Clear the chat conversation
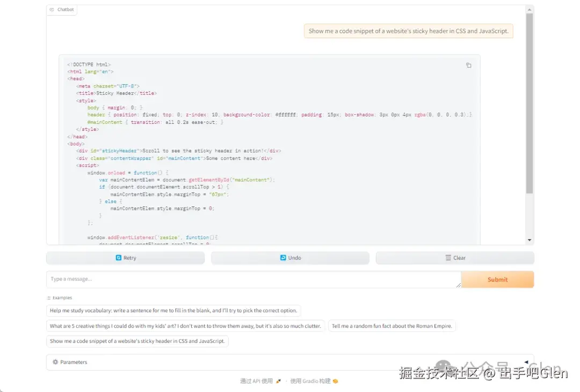Viewport: 580px width, 392px height. [455, 257]
